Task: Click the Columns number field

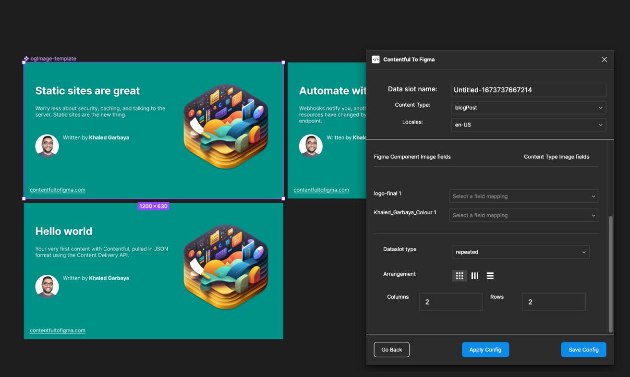Action: click(451, 302)
